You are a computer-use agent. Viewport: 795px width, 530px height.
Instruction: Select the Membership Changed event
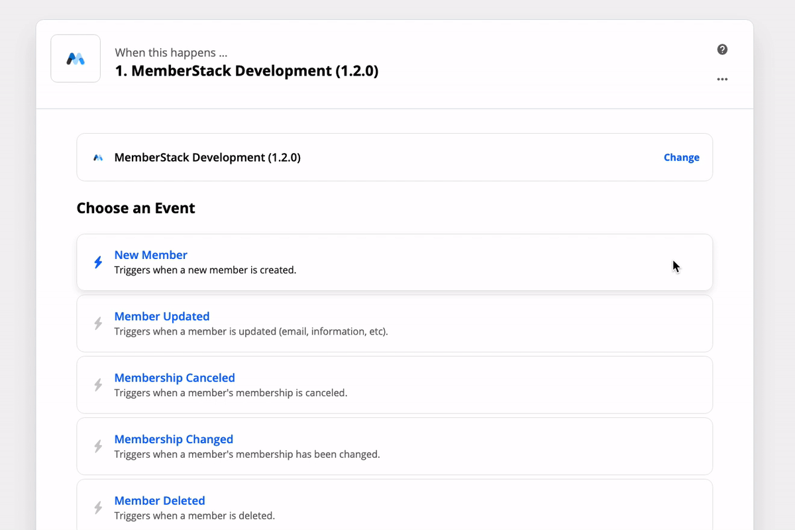pyautogui.click(x=395, y=447)
